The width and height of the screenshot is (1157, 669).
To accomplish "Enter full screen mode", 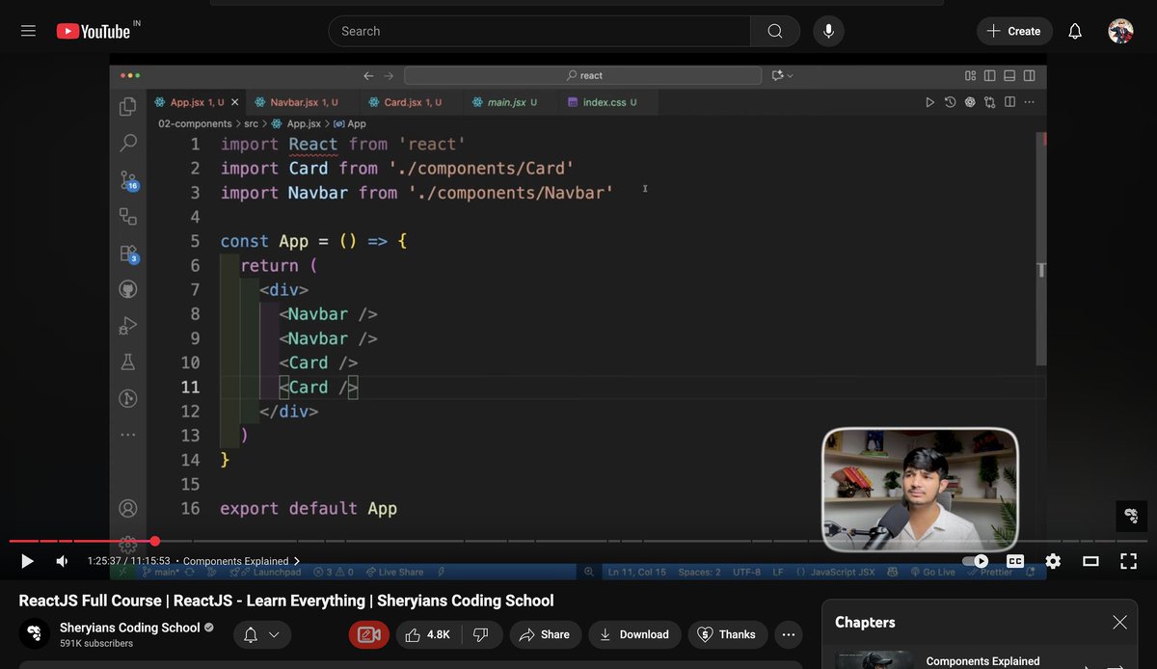I will click(1128, 561).
